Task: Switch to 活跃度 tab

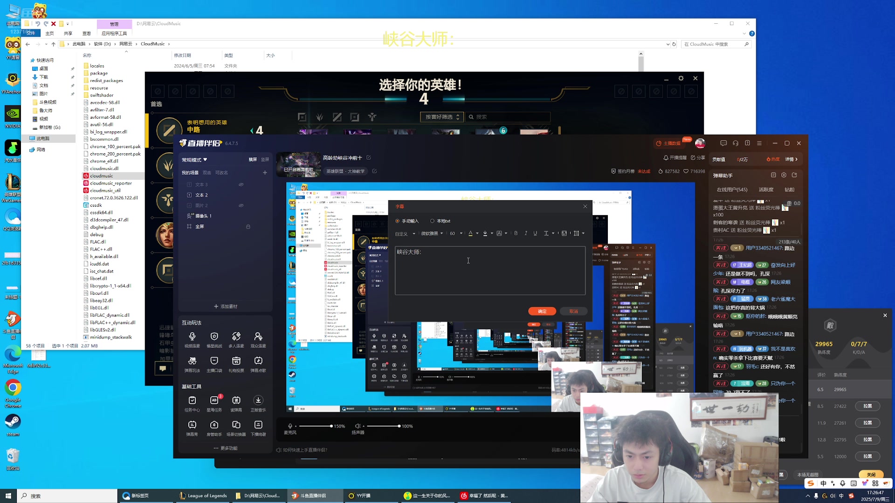Action: pyautogui.click(x=766, y=190)
